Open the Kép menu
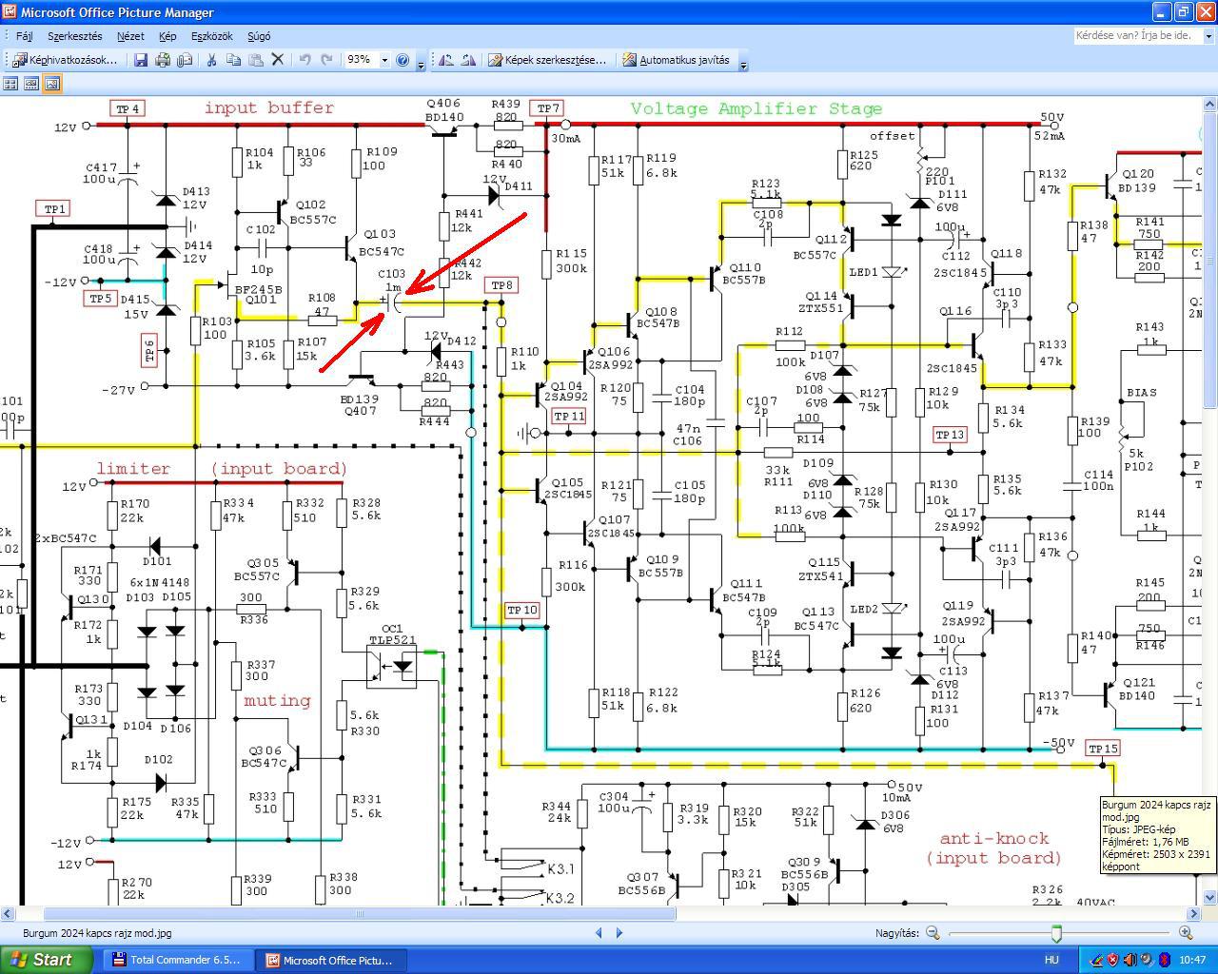The image size is (1218, 974). coord(167,36)
